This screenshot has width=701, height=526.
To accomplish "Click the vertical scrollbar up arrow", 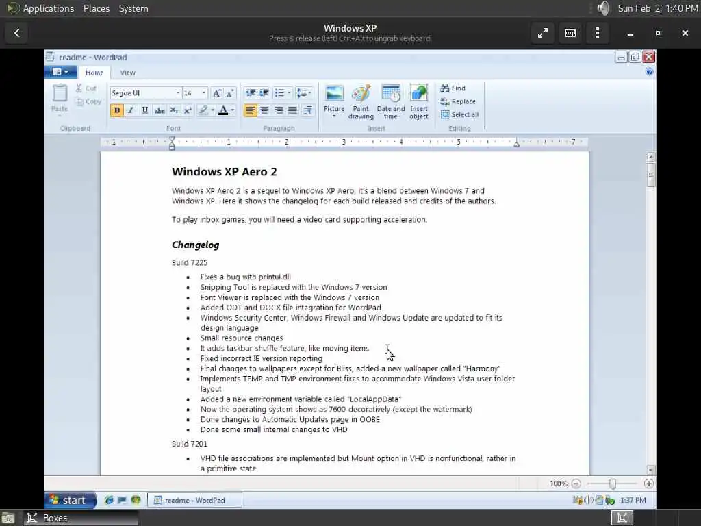I will pyautogui.click(x=651, y=157).
